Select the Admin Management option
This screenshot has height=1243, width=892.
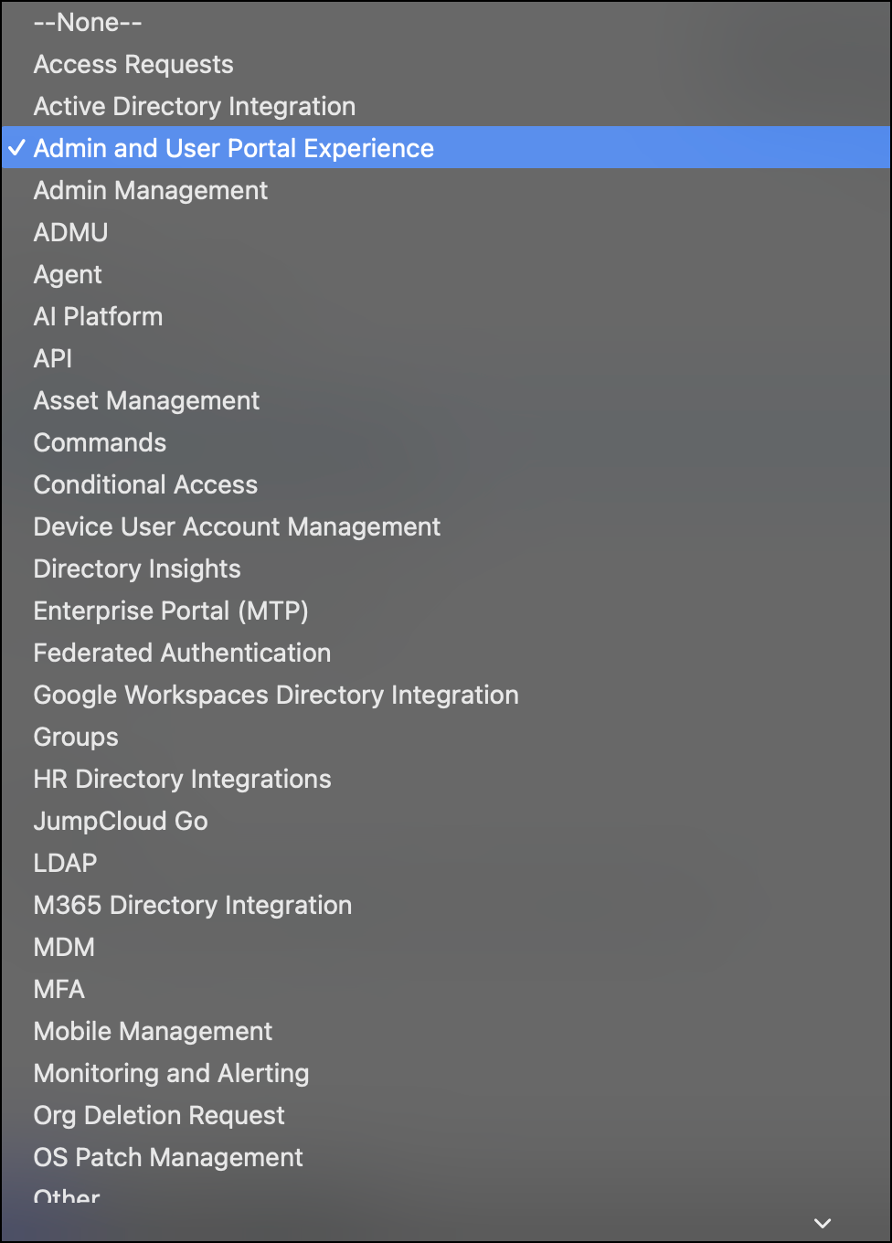pos(150,190)
